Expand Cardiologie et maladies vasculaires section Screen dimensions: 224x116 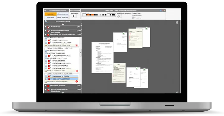45,31
